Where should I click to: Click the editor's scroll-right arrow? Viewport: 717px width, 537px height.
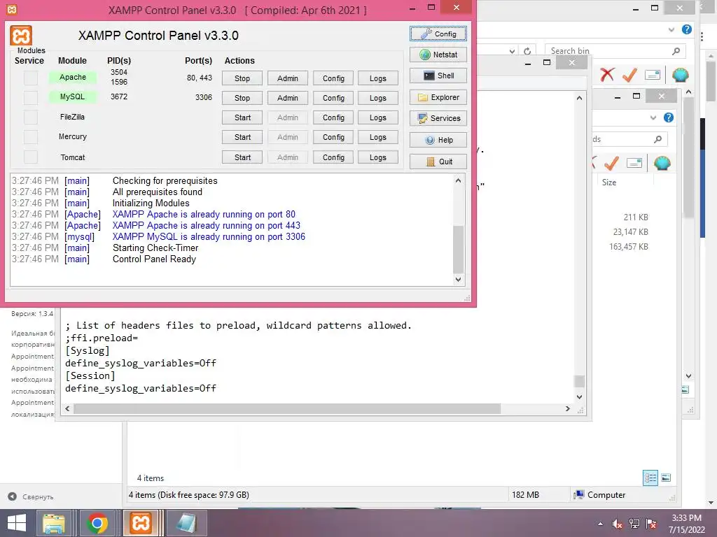coord(567,408)
